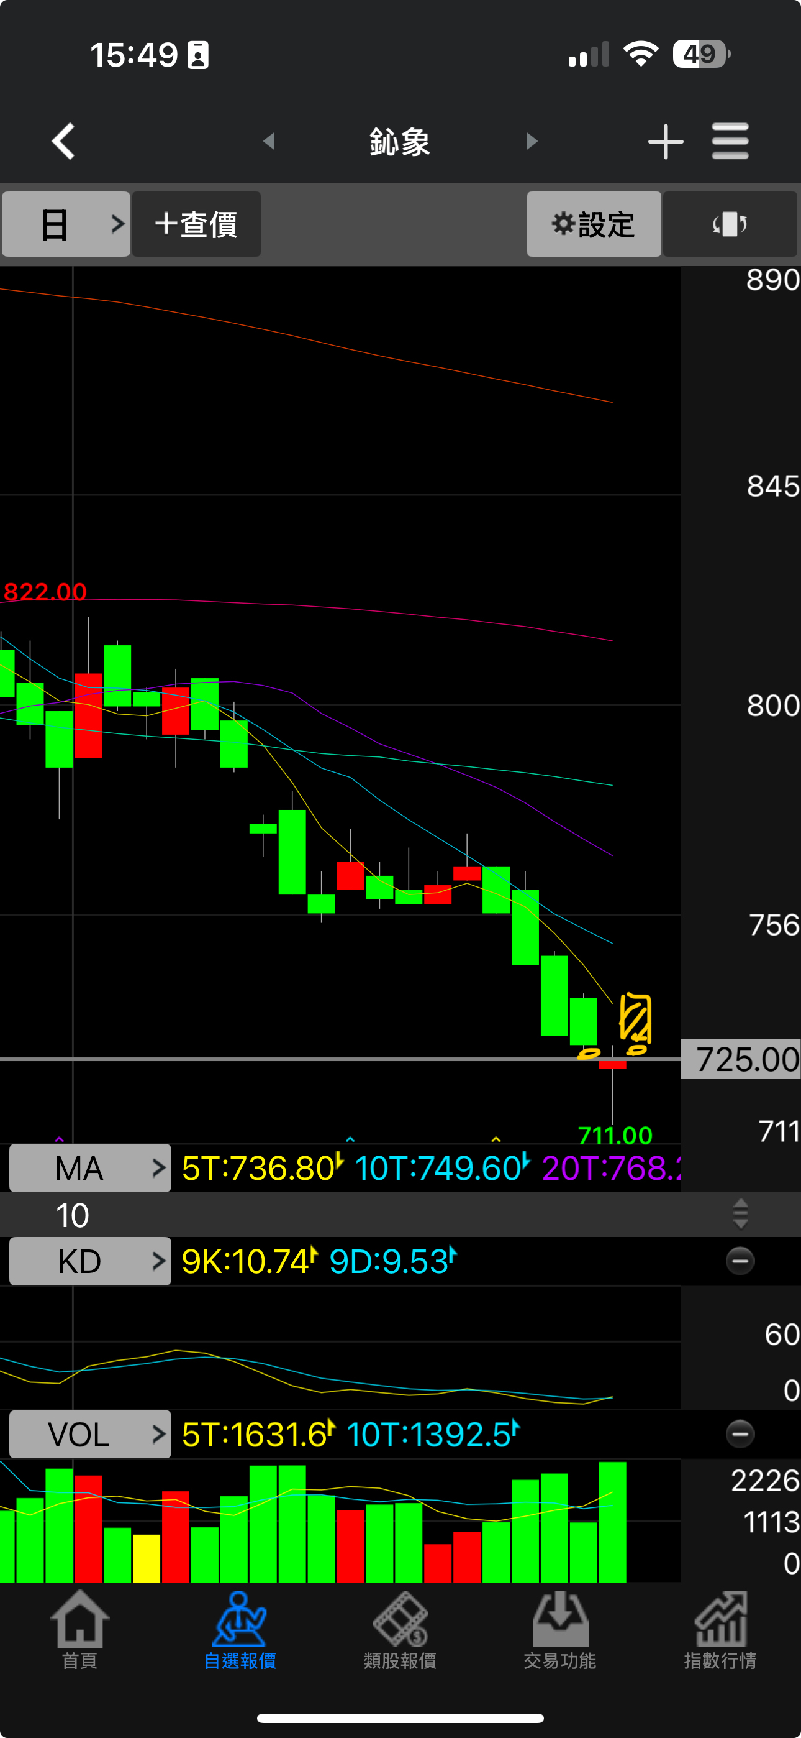Open the 類股報價 sector quotes tab

pyautogui.click(x=400, y=1629)
